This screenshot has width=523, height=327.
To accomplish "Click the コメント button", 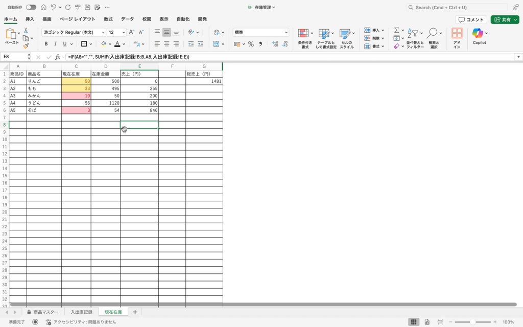I will [471, 20].
